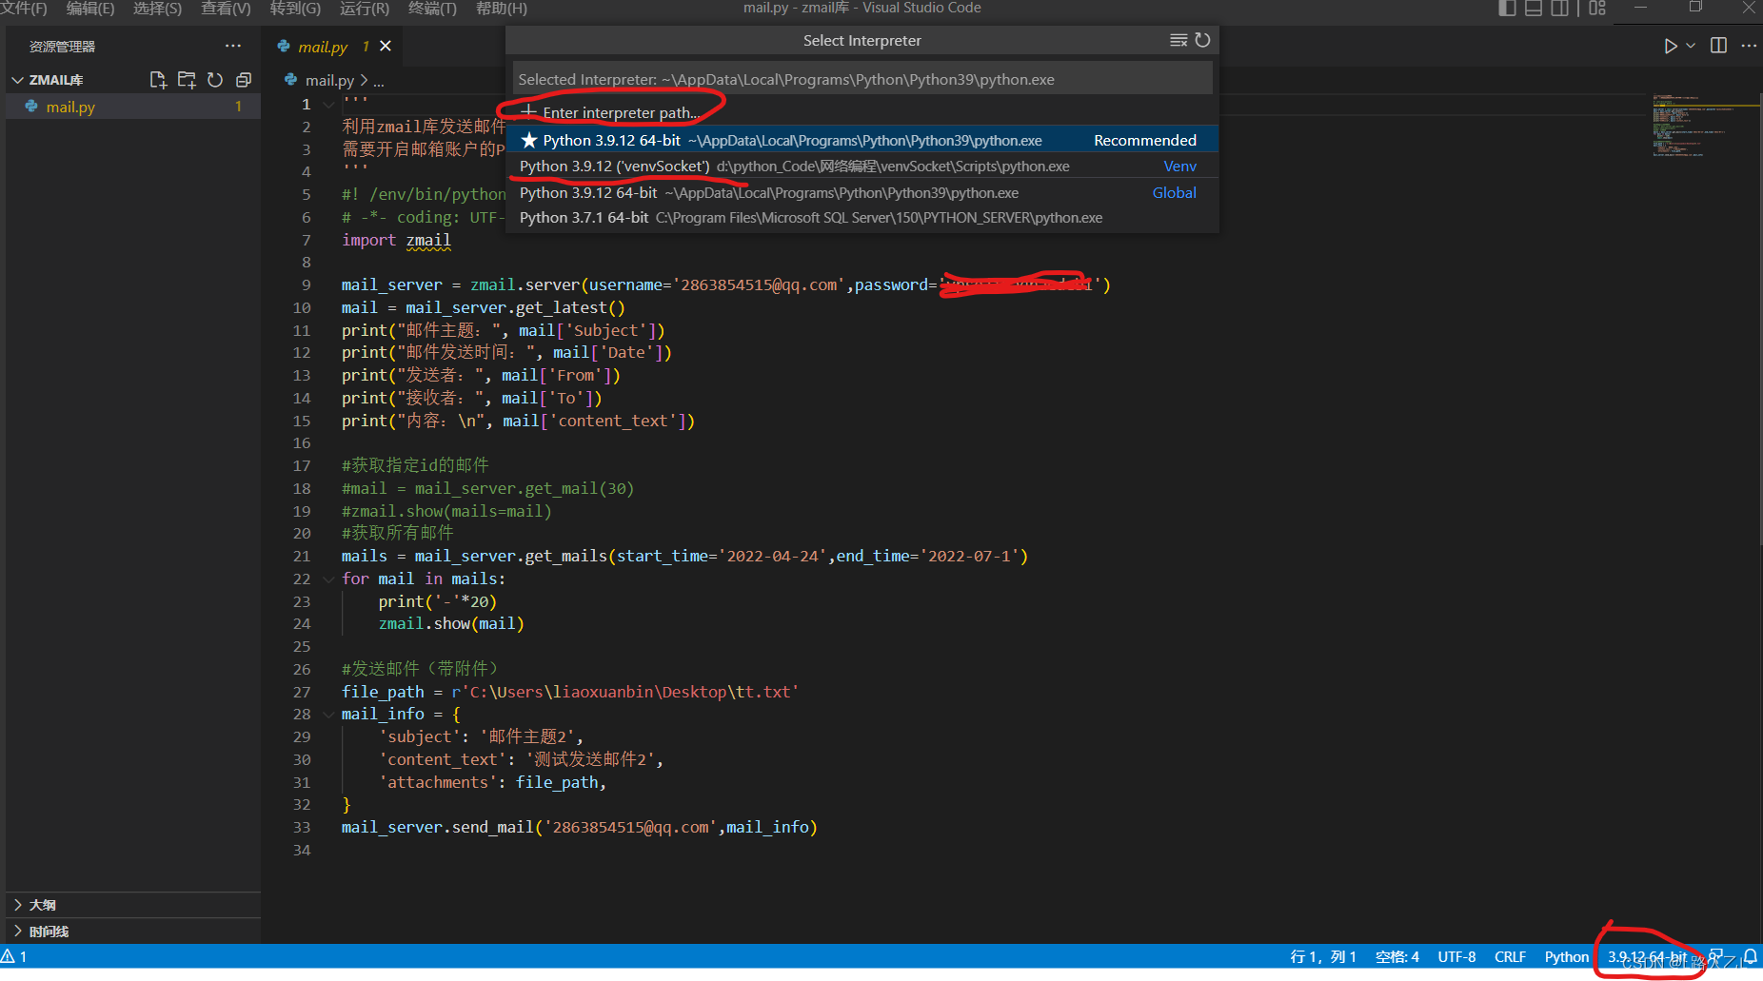The image size is (1763, 981).
Task: Click the problems warning indicator in the status bar
Action: pyautogui.click(x=14, y=956)
